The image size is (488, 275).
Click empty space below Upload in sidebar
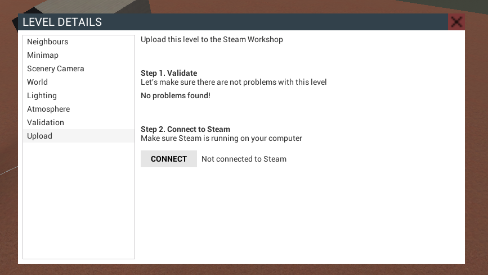point(79,200)
